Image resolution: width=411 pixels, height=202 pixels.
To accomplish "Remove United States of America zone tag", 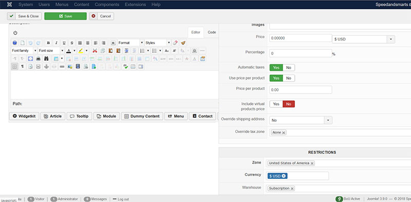I will coord(312,163).
